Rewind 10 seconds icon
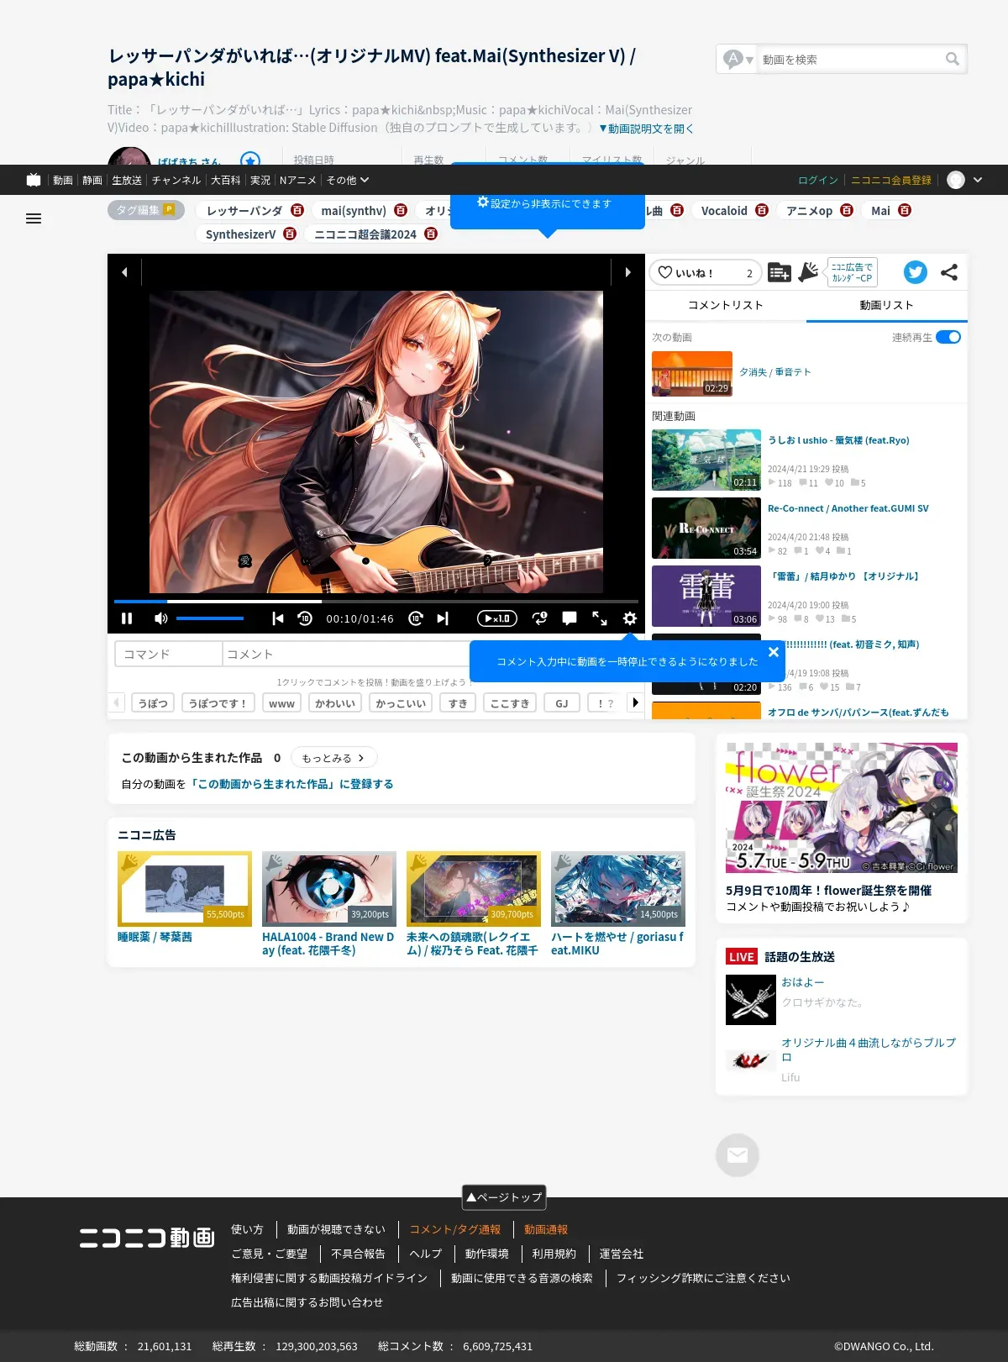The width and height of the screenshot is (1008, 1362). [x=305, y=618]
